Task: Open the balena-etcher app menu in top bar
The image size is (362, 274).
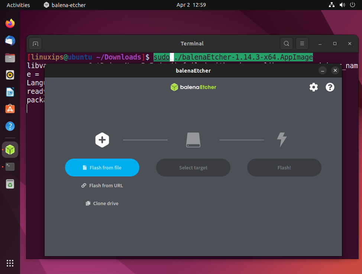Action: point(65,5)
